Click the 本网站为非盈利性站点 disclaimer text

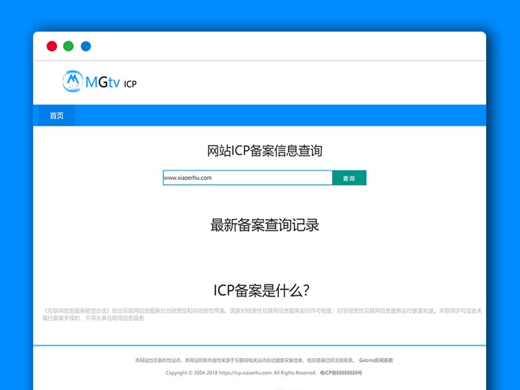tap(153, 359)
